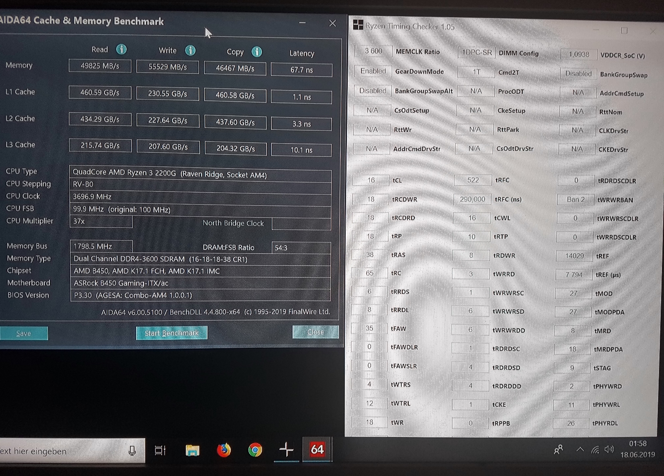Click the BIOS Version field P3.30
Viewport: 664px width, 476px height.
(201, 295)
